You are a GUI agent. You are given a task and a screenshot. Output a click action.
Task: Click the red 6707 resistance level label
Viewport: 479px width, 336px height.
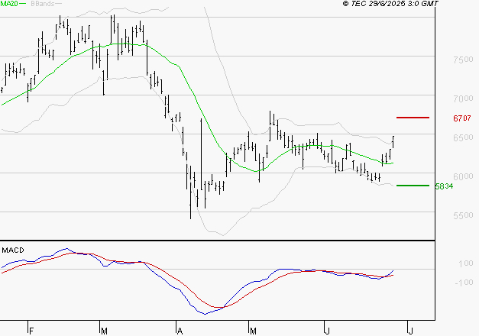[x=462, y=118]
